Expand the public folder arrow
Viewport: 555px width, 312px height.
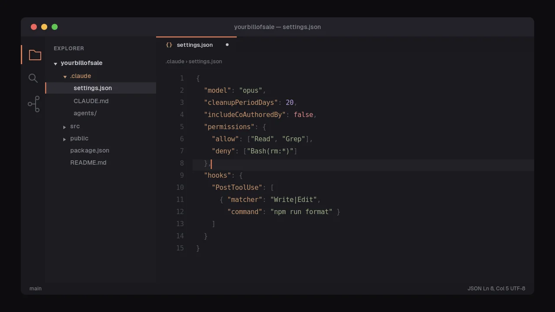tap(65, 139)
